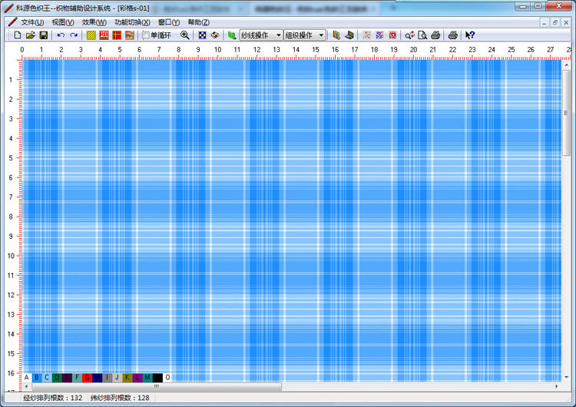Viewport: 576px width, 407px height.
Task: Select color swatch M (teal)
Action: click(147, 377)
